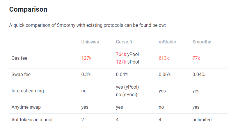Click the Uniswap column header
This screenshot has height=130, width=231.
click(x=90, y=42)
